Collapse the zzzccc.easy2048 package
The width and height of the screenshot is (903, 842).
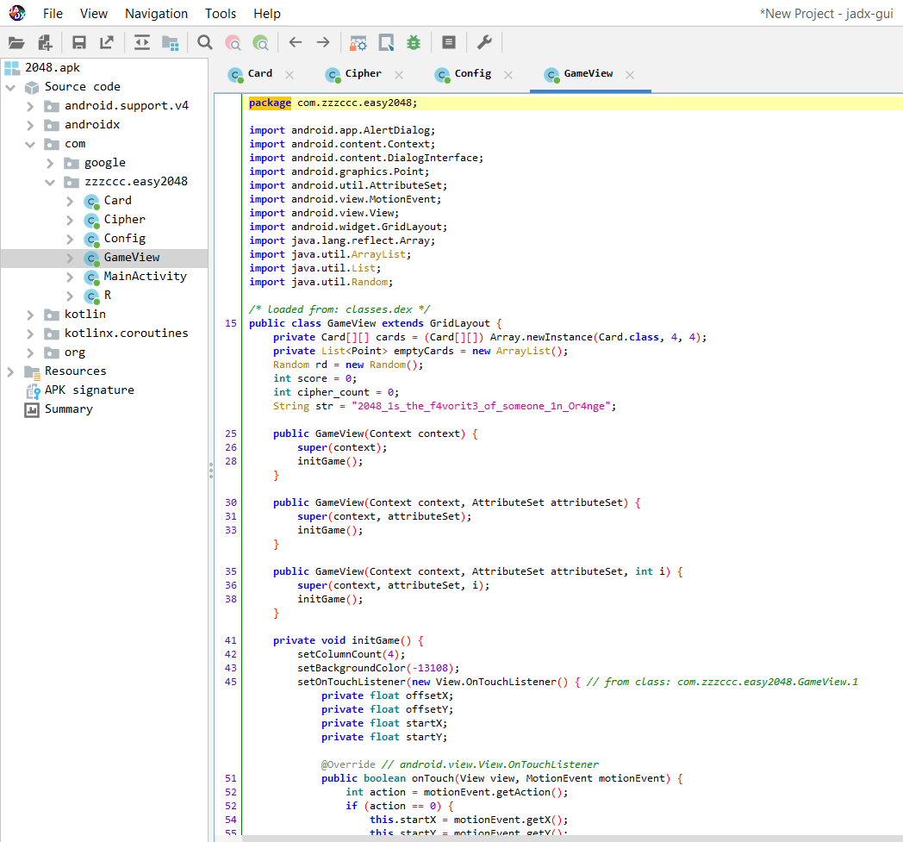coord(50,182)
